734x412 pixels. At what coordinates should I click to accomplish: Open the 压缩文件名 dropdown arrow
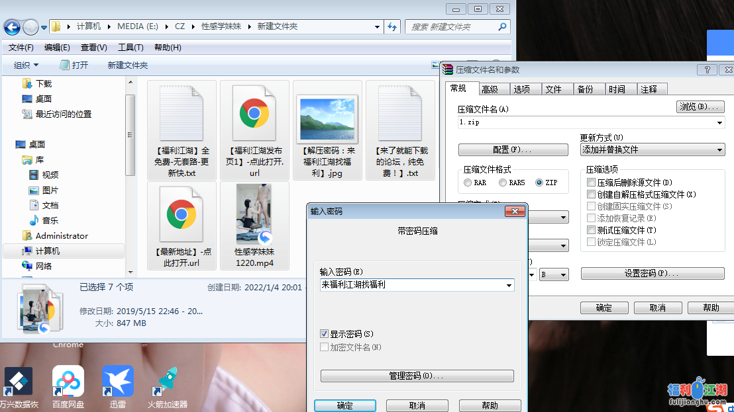[719, 123]
